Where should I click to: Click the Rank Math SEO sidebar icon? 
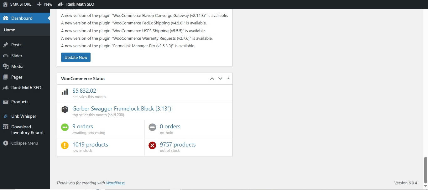tap(6, 88)
